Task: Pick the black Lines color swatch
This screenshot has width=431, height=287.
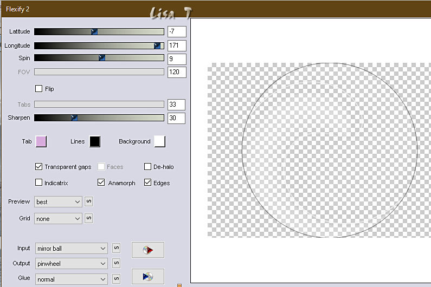Action: pyautogui.click(x=95, y=141)
